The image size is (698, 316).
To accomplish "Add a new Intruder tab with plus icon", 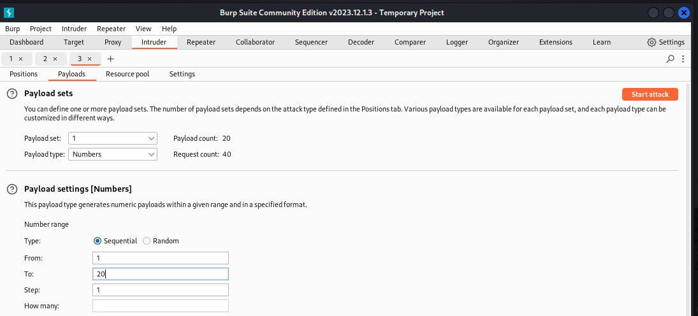I will 111,59.
